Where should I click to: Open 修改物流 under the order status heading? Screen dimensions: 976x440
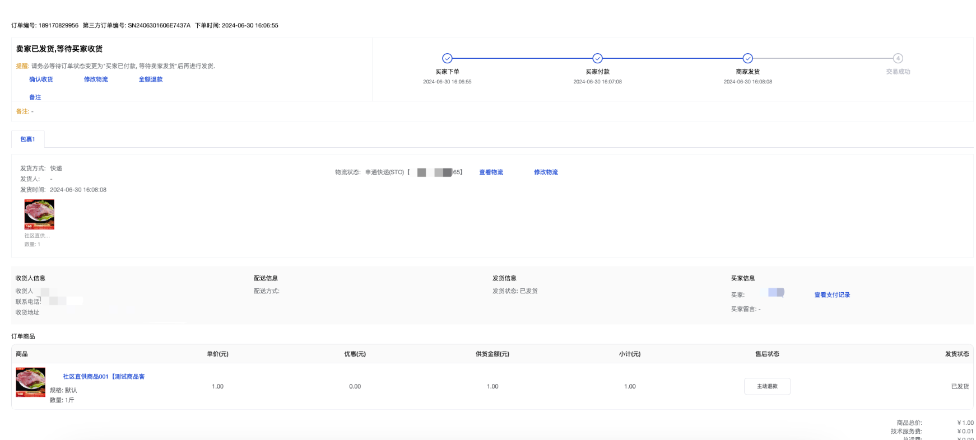pyautogui.click(x=96, y=79)
